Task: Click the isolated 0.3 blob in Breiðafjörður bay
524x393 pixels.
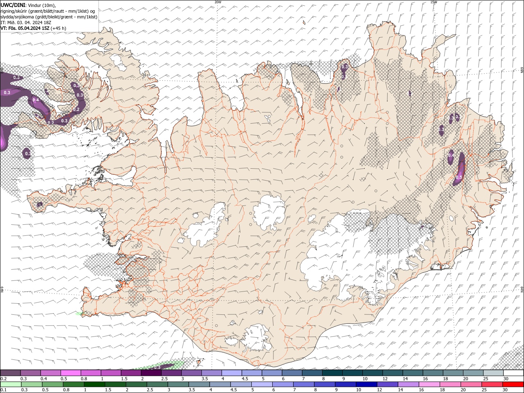Action: click(27, 154)
